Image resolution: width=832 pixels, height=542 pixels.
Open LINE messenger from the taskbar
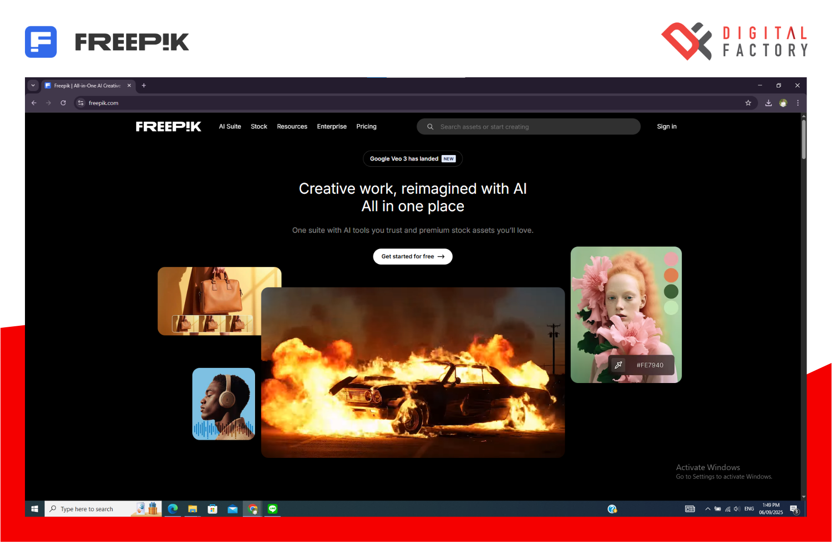pos(273,509)
